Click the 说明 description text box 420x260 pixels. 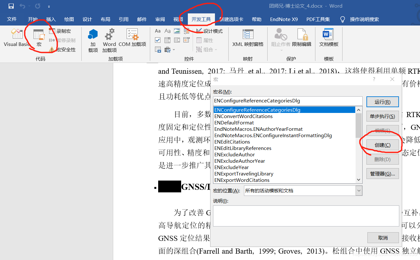coord(306,216)
